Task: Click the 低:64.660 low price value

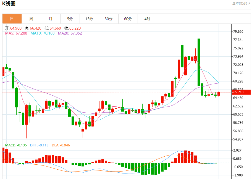Action: click(53, 28)
